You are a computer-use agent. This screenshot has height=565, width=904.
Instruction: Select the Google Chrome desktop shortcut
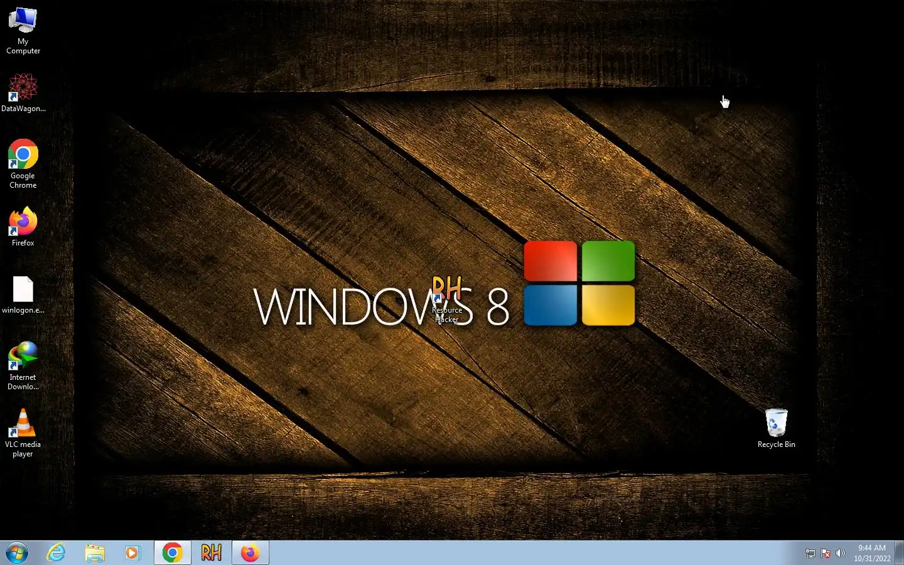(x=23, y=164)
